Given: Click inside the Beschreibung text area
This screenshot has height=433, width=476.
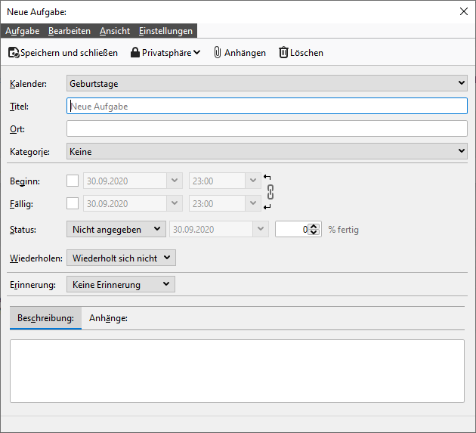Looking at the screenshot, I should click(x=236, y=370).
